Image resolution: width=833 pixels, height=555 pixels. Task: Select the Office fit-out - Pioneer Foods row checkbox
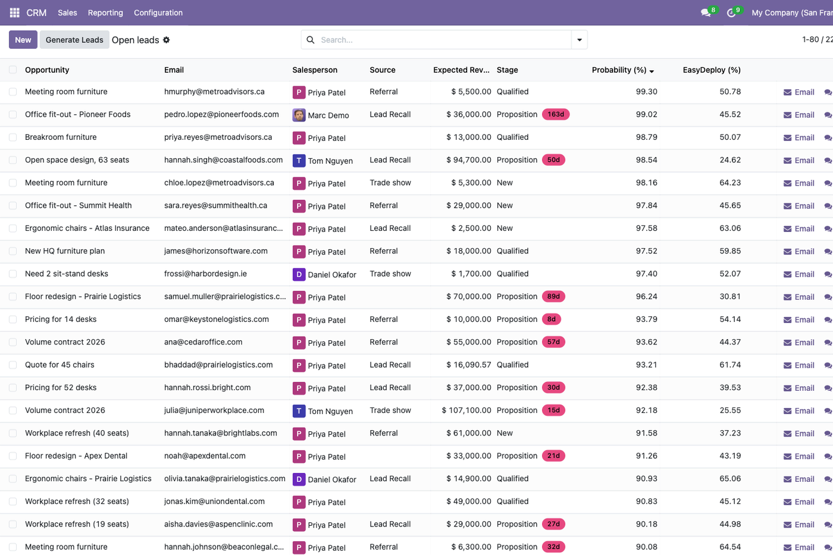(x=12, y=114)
